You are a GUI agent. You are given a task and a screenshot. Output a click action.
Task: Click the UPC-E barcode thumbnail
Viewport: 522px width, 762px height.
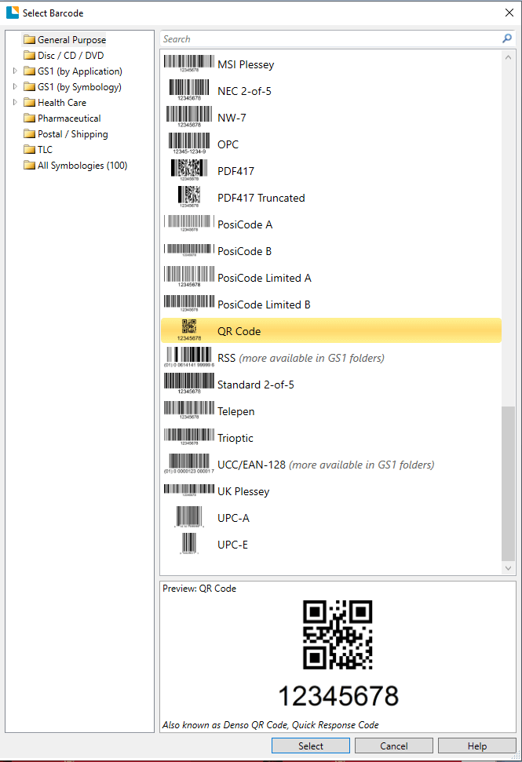point(188,545)
